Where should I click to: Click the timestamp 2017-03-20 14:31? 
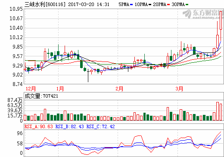(89, 4)
